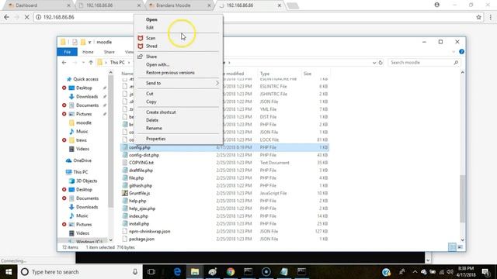Select the config-dist.php file
The height and width of the screenshot is (279, 497).
pyautogui.click(x=144, y=155)
